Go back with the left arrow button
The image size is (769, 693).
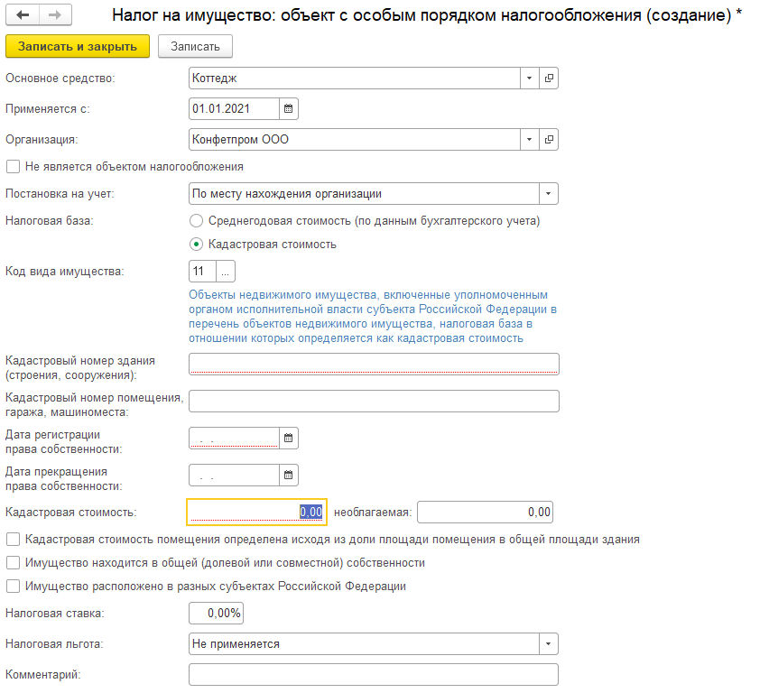point(22,14)
